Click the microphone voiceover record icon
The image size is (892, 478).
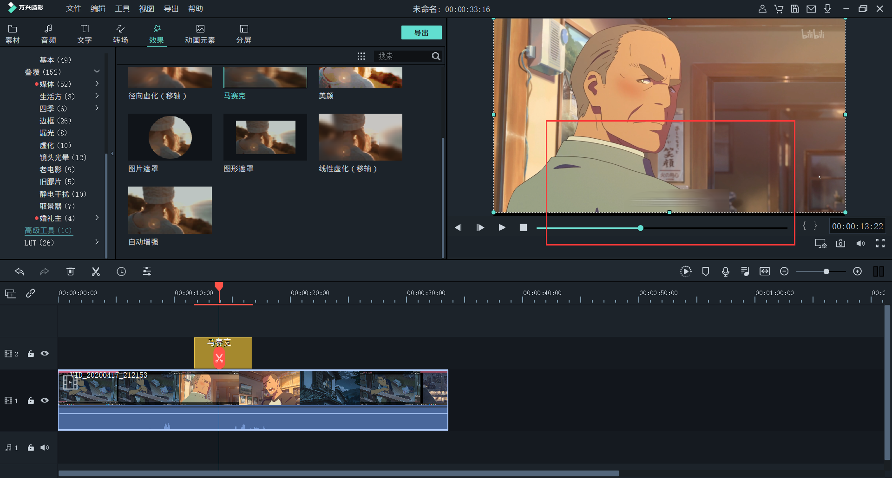pos(725,271)
